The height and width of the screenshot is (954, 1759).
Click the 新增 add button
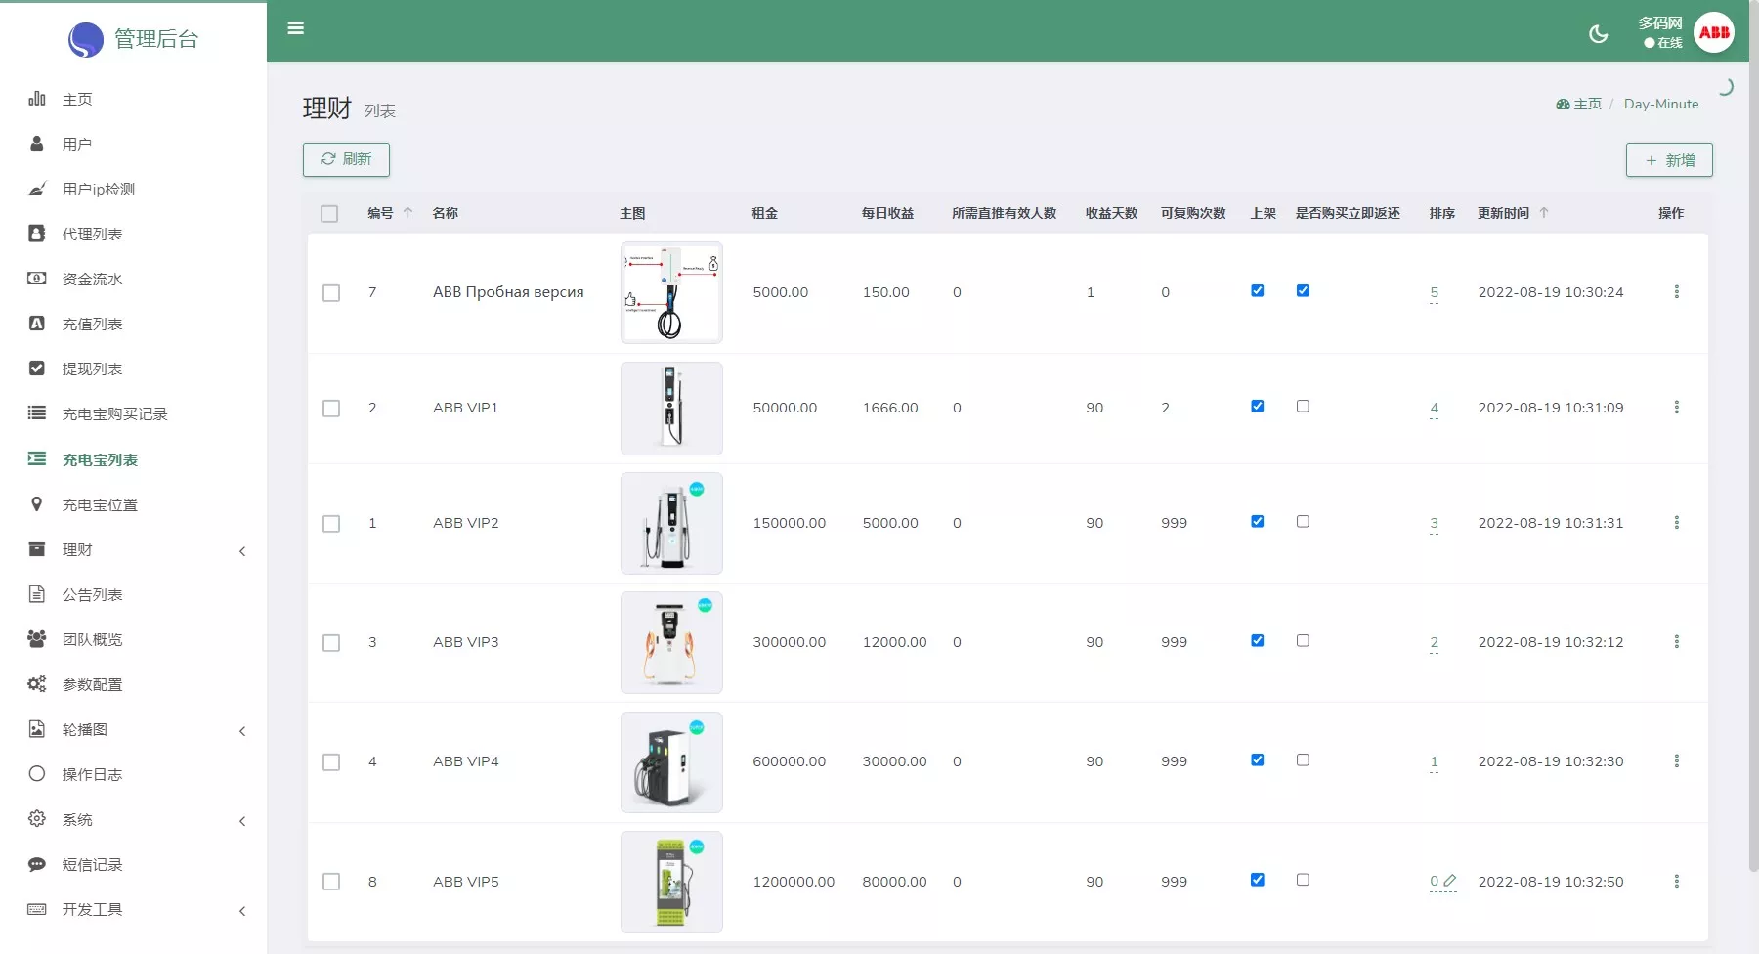pyautogui.click(x=1668, y=160)
